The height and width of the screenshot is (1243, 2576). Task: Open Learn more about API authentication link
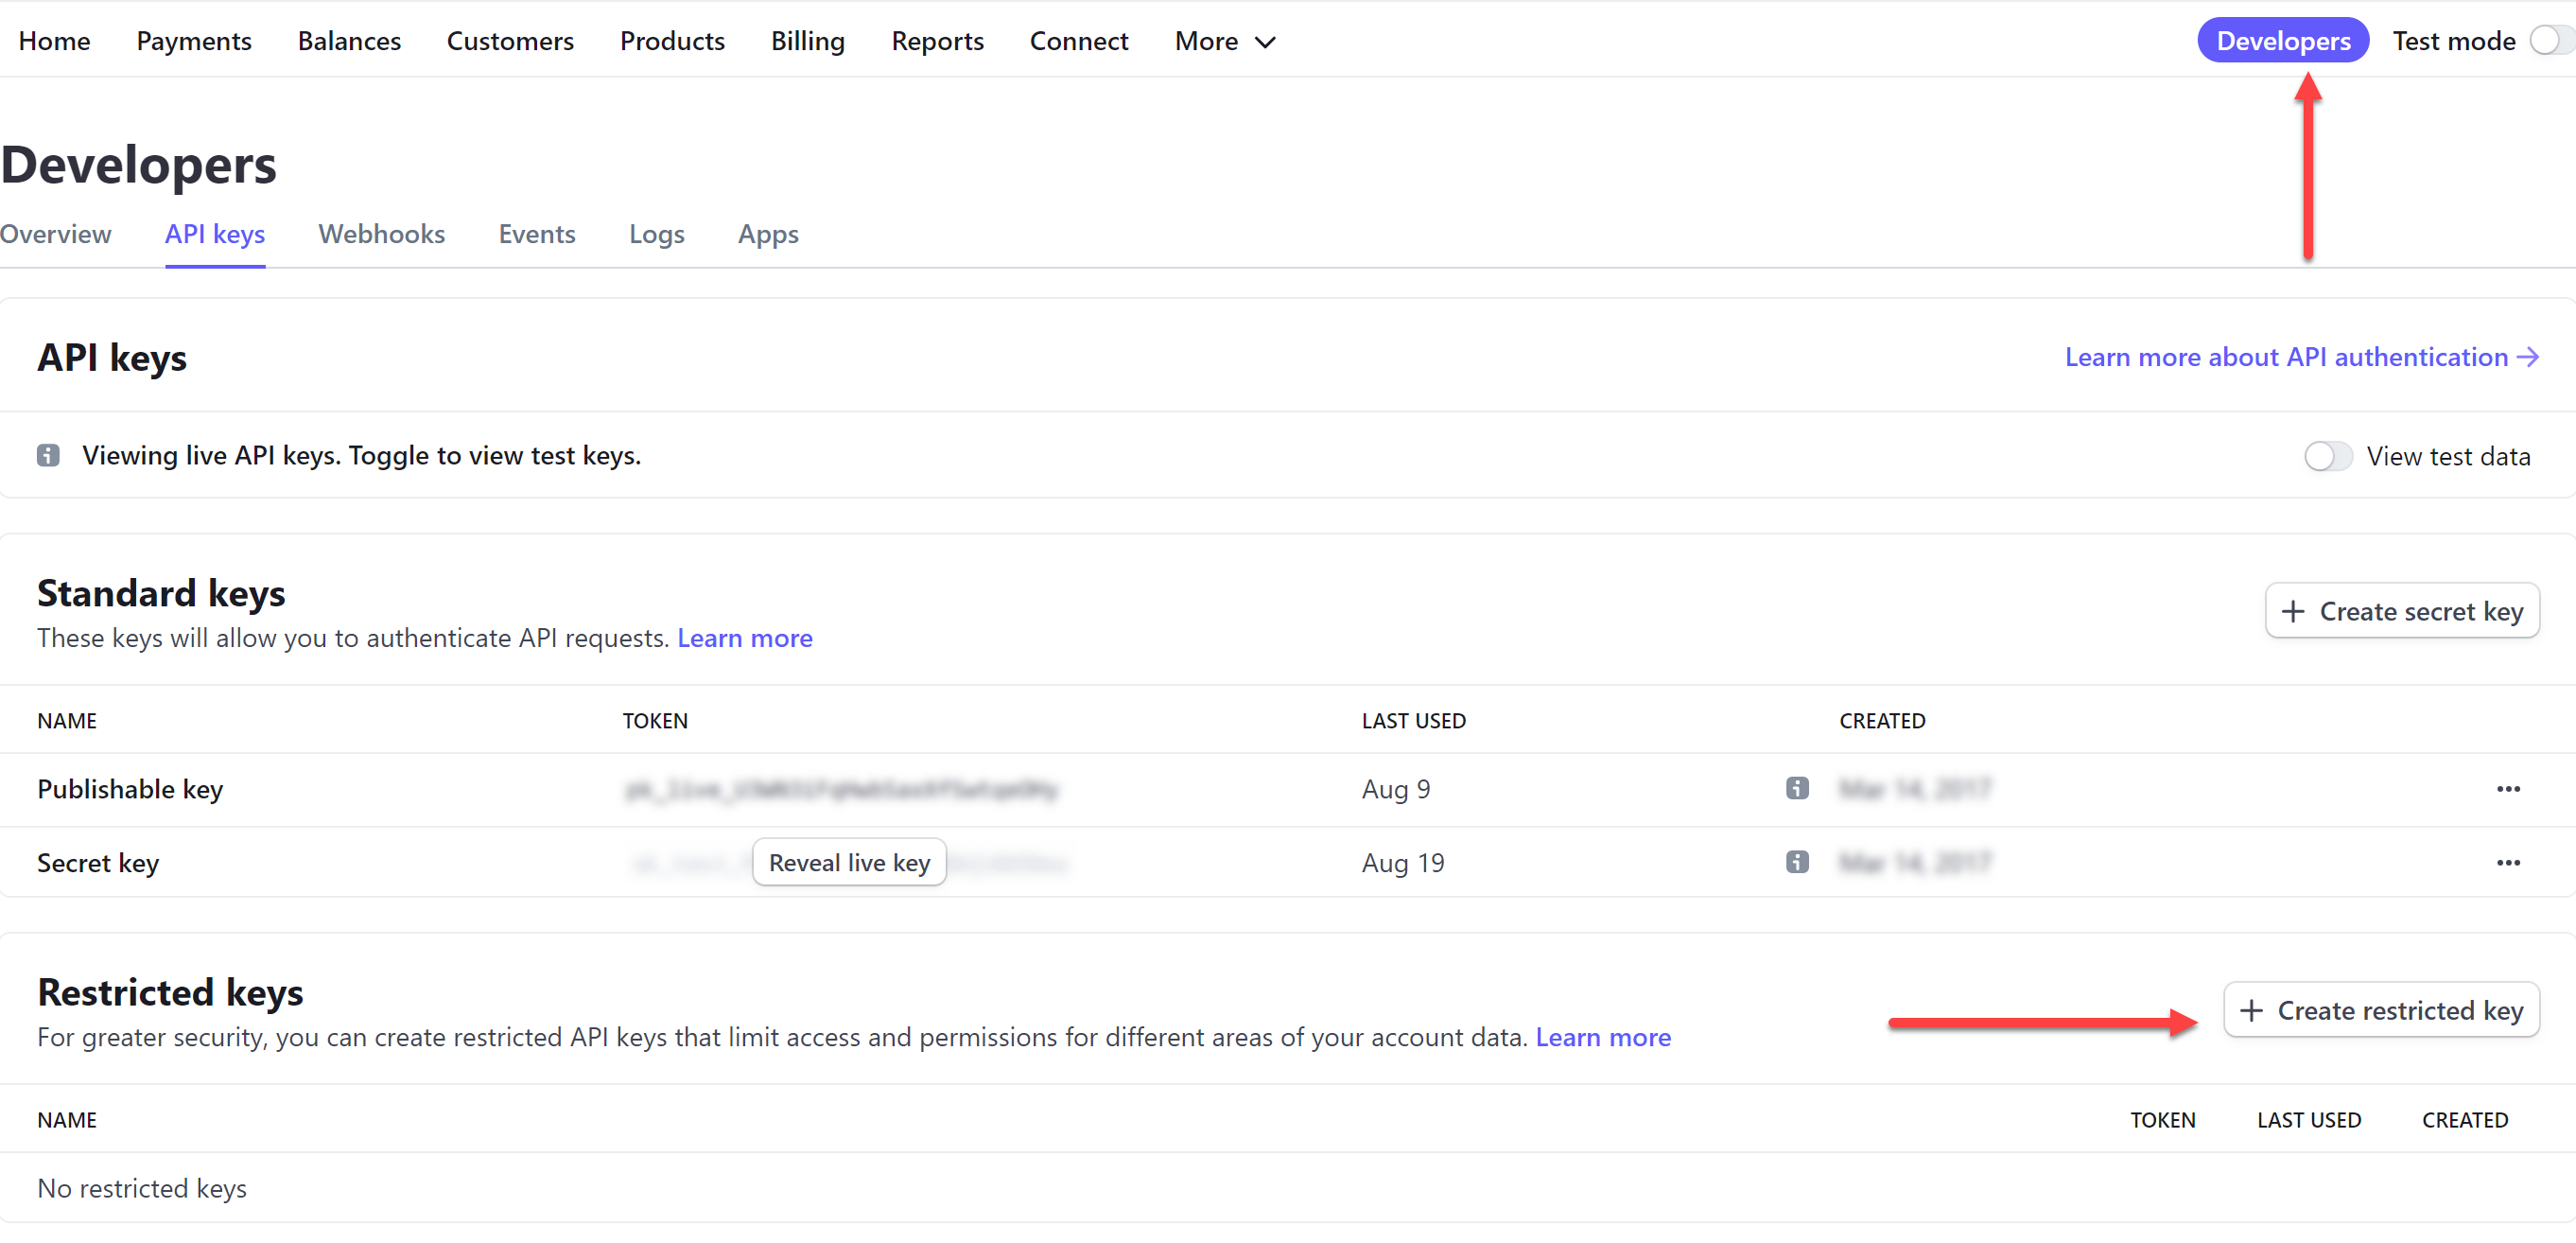coord(2302,357)
